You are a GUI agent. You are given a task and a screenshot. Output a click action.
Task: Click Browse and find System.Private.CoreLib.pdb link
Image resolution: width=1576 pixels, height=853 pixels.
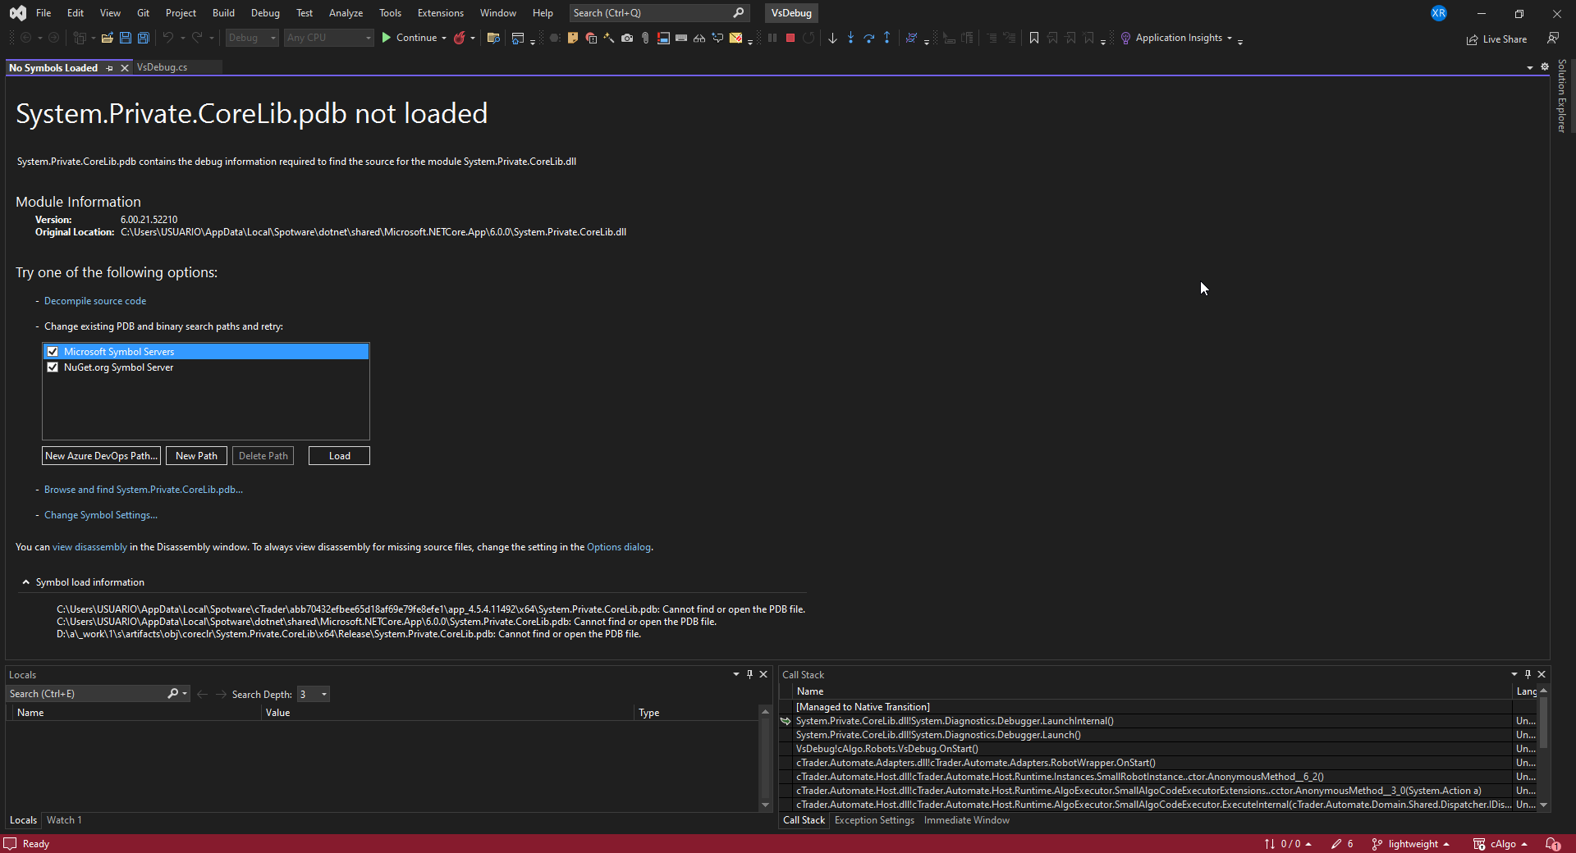144,490
